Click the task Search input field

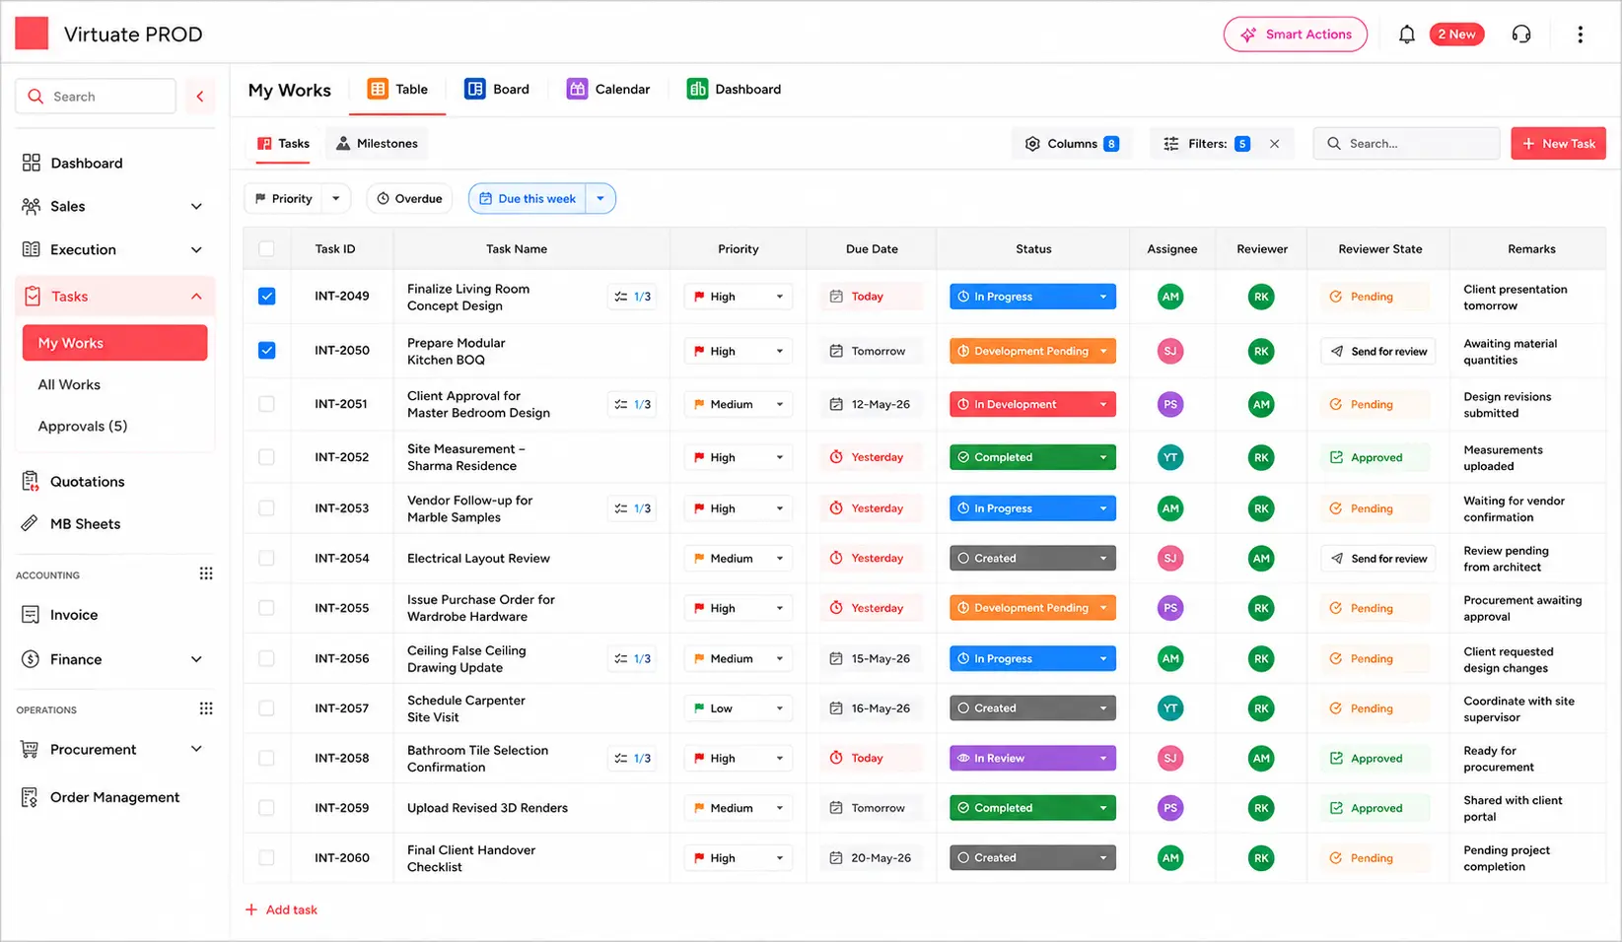(1406, 144)
